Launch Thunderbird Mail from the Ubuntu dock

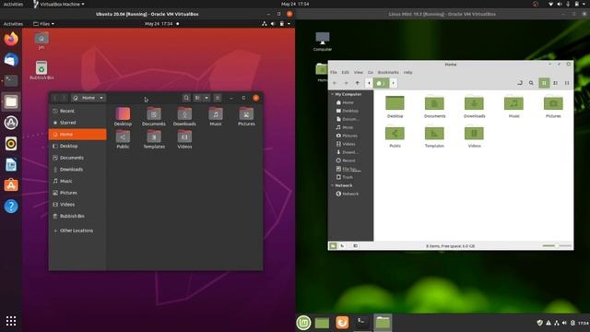[x=11, y=60]
